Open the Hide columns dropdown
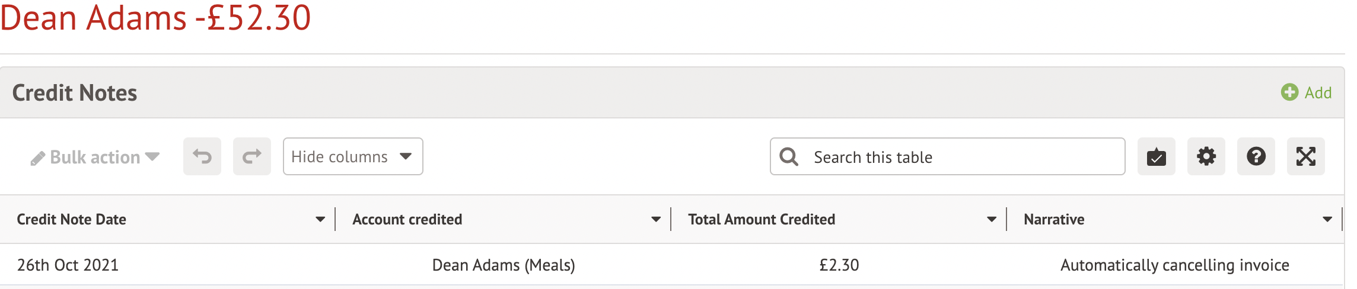1357x289 pixels. [x=353, y=157]
